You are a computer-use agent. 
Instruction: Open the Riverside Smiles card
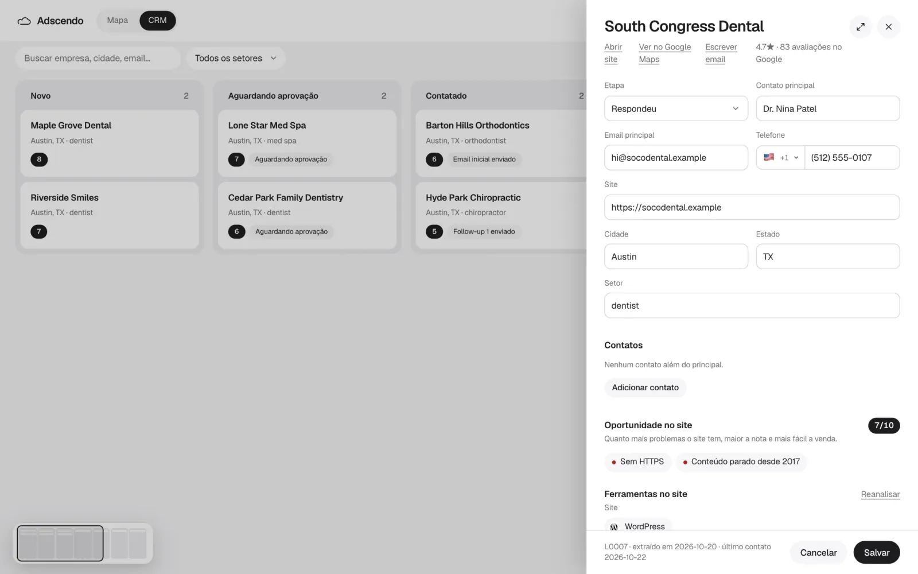[x=110, y=215]
